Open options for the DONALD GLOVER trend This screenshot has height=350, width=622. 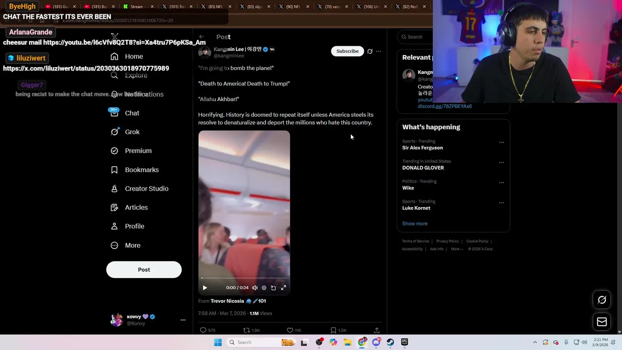point(501,162)
